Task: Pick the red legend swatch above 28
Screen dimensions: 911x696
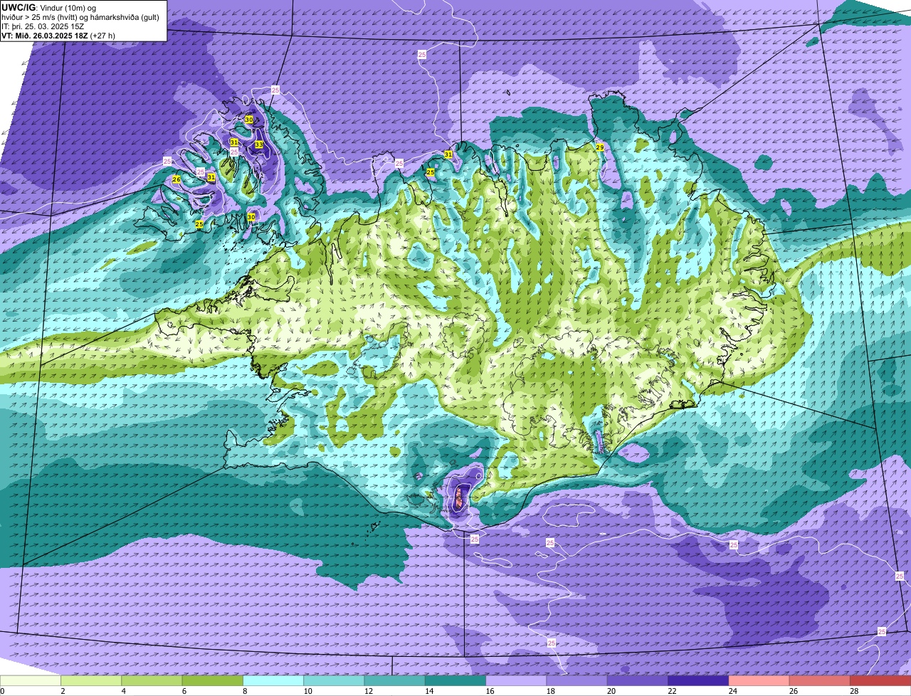Action: point(880,680)
